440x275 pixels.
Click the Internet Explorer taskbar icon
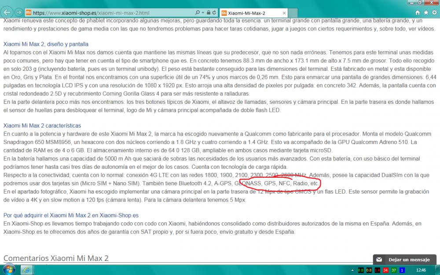point(27,270)
